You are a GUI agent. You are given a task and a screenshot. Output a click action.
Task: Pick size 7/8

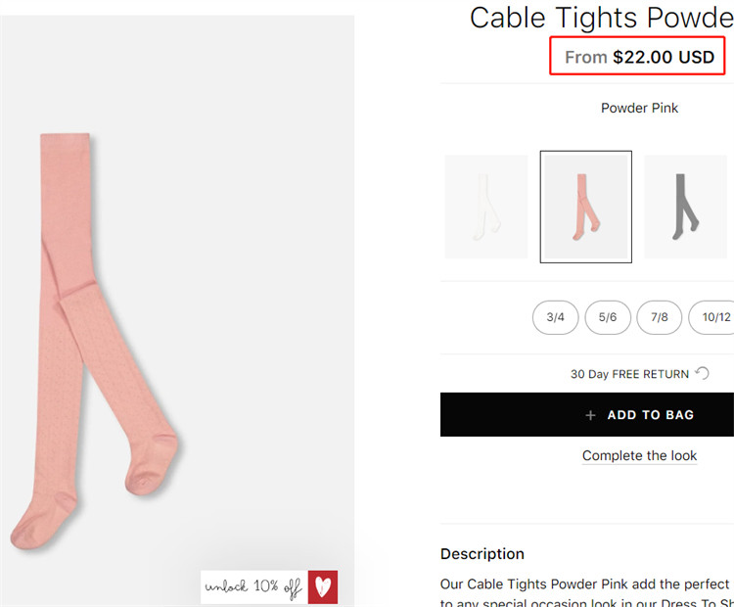(x=660, y=317)
